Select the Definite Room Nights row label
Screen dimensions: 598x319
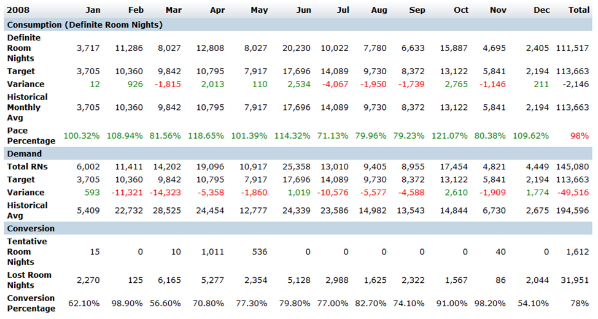tap(24, 48)
